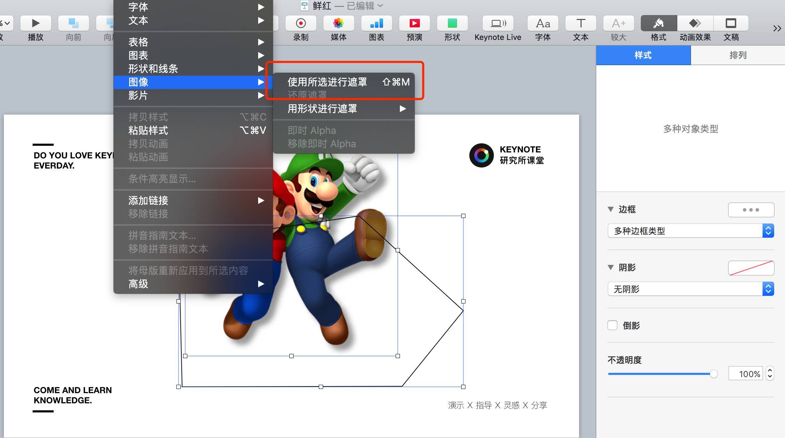785x438 pixels.
Task: Expand the 高级 submenu
Action: point(193,284)
